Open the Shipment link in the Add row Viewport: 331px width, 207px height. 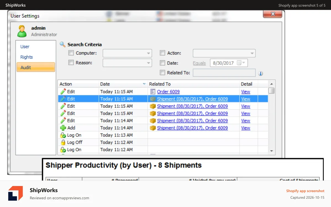point(192,128)
